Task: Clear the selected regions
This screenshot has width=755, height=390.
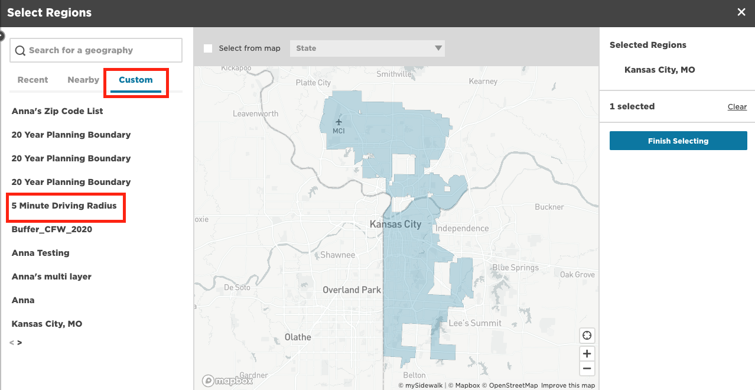Action: (737, 107)
